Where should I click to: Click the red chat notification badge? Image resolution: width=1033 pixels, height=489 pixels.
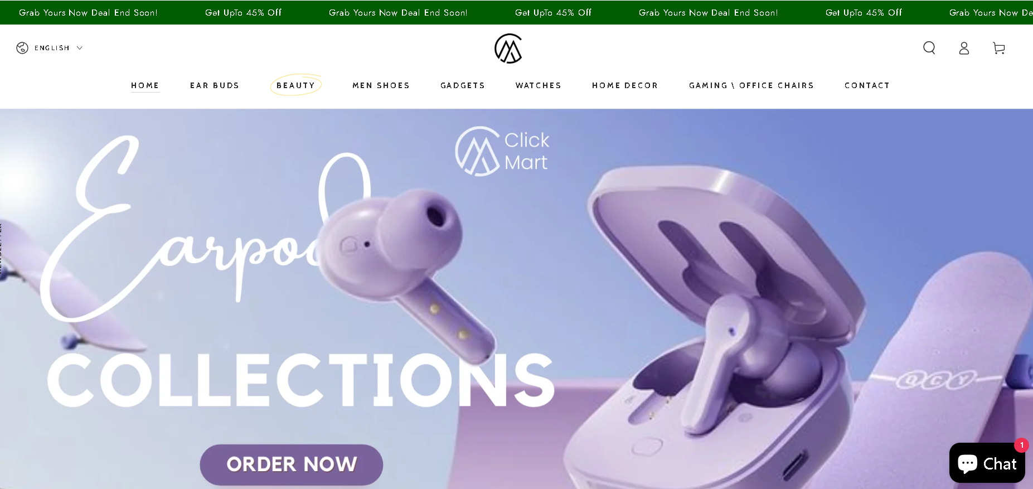pos(1021,445)
